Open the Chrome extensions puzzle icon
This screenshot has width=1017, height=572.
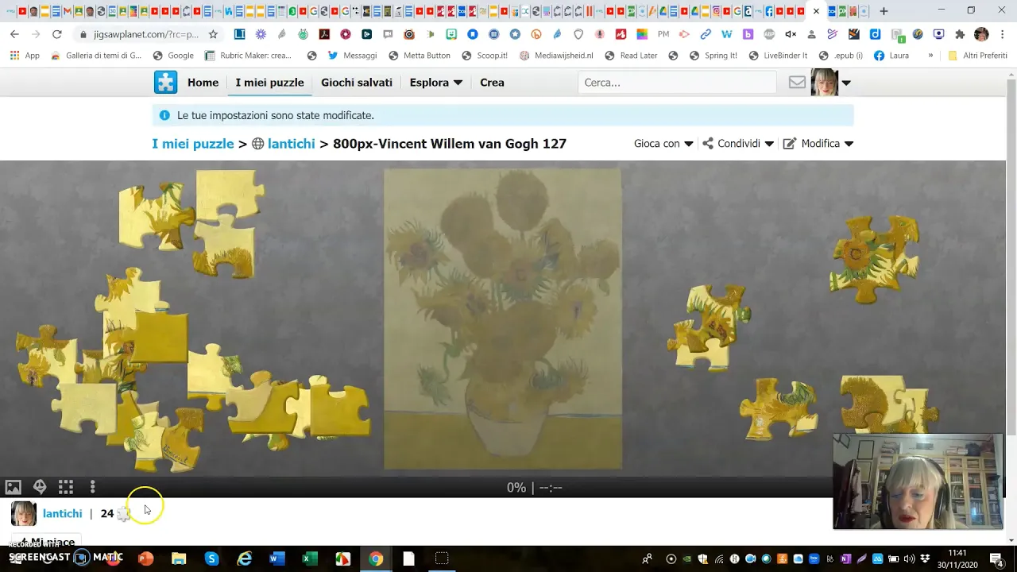pos(960,34)
